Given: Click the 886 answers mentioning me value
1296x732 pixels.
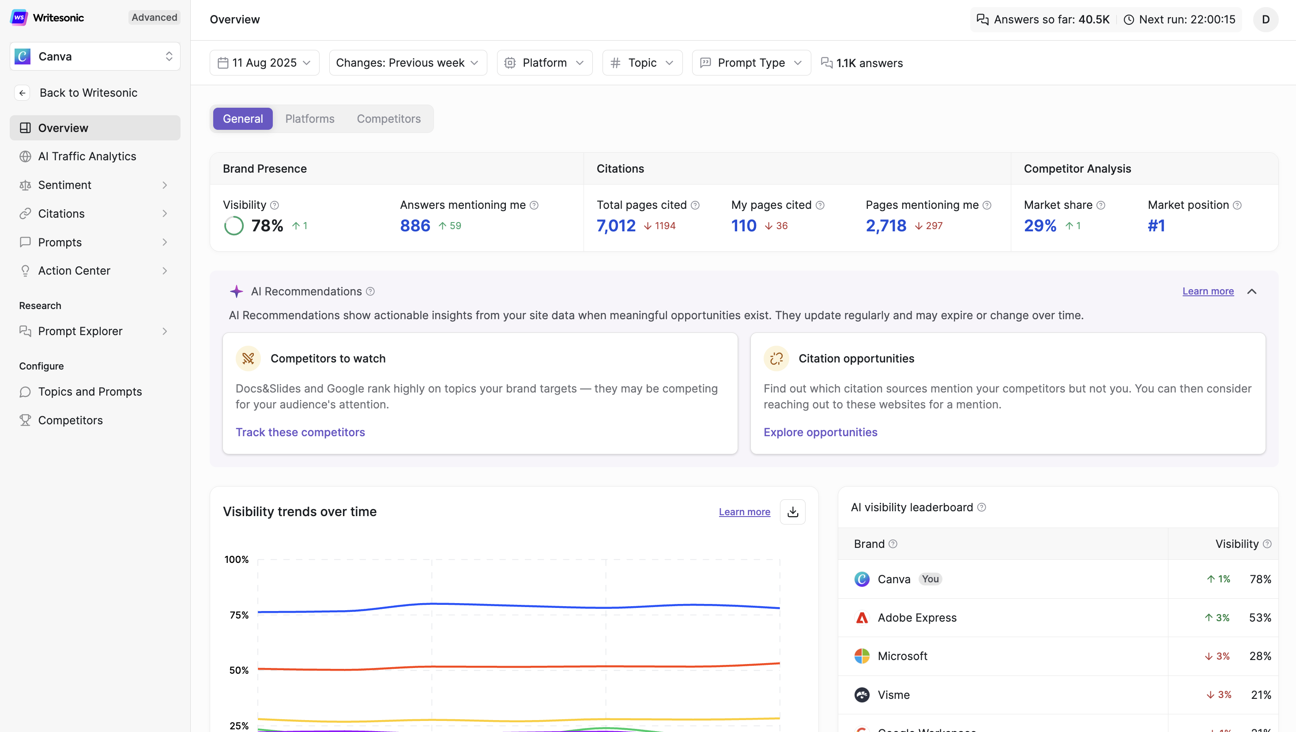Looking at the screenshot, I should (415, 226).
